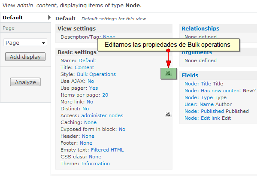Open the administer nodes access link
This screenshot has height=176, width=257.
pos(102,115)
